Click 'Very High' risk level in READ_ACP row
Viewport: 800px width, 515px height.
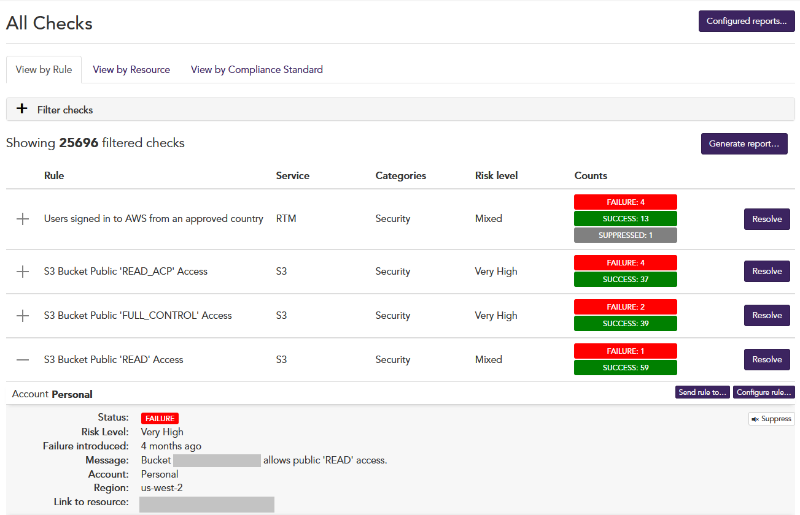pyautogui.click(x=496, y=271)
